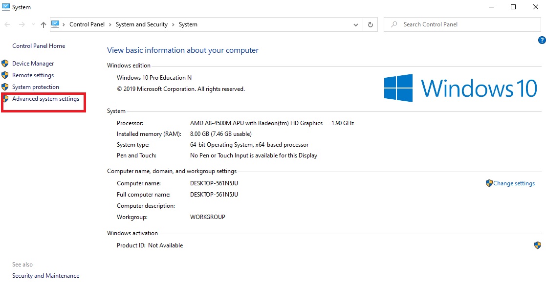The image size is (546, 288).
Task: Click the Remote settings shield icon
Action: (5, 75)
